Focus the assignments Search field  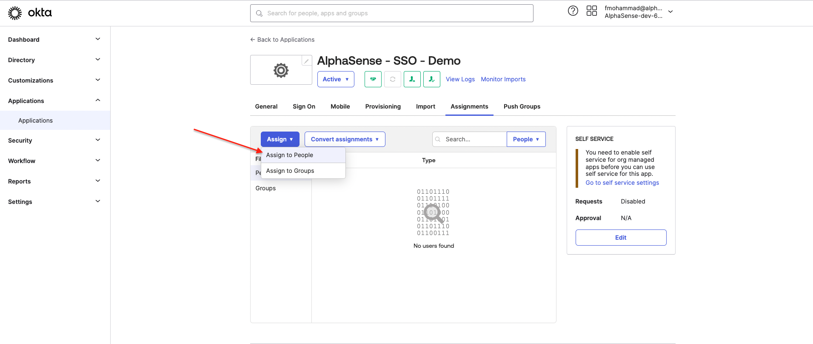(470, 139)
